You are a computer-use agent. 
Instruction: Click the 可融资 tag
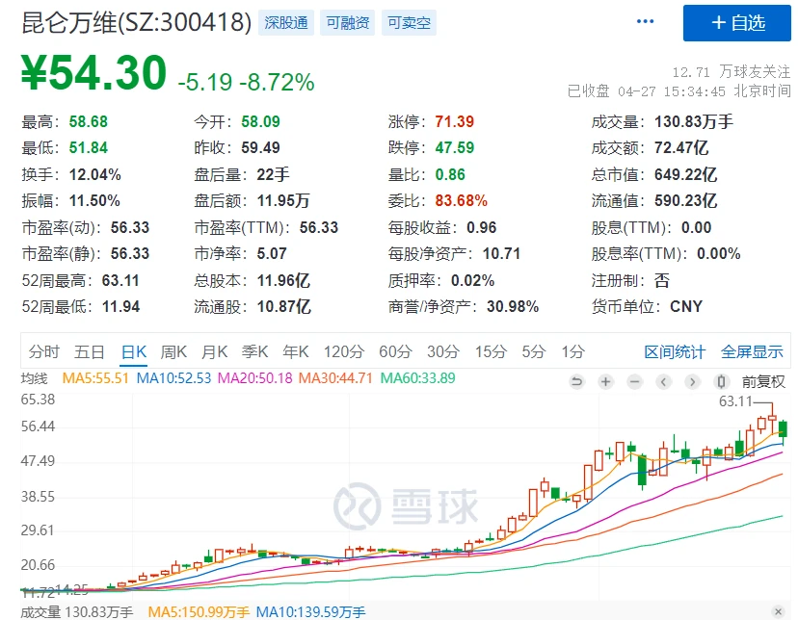(x=347, y=22)
